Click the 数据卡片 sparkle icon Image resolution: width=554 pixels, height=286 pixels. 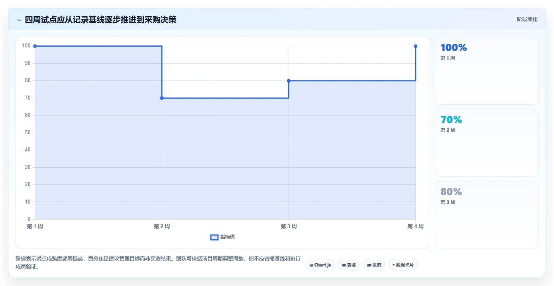(393, 265)
